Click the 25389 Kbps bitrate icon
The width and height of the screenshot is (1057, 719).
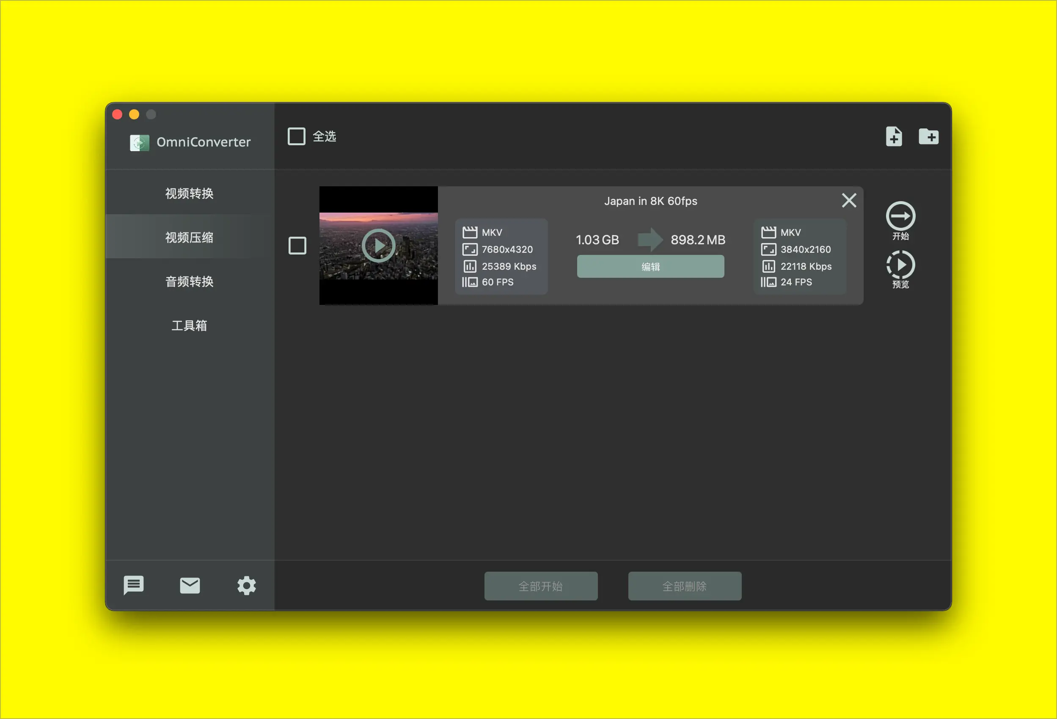470,266
